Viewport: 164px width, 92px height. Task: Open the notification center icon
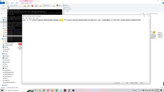pos(161,90)
